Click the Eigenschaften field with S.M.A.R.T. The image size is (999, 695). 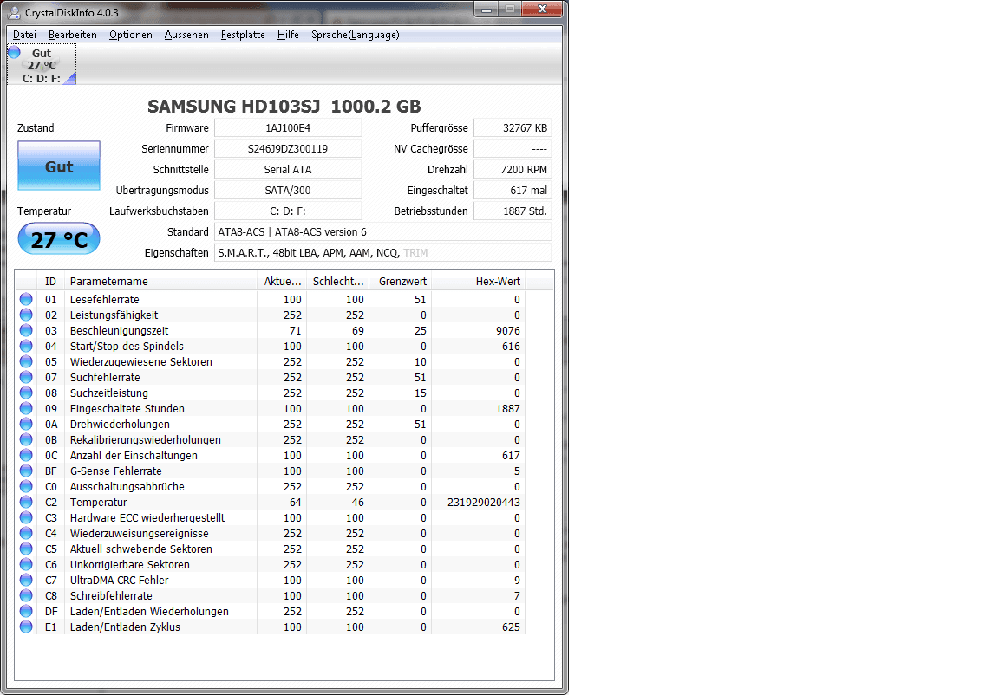pos(383,253)
